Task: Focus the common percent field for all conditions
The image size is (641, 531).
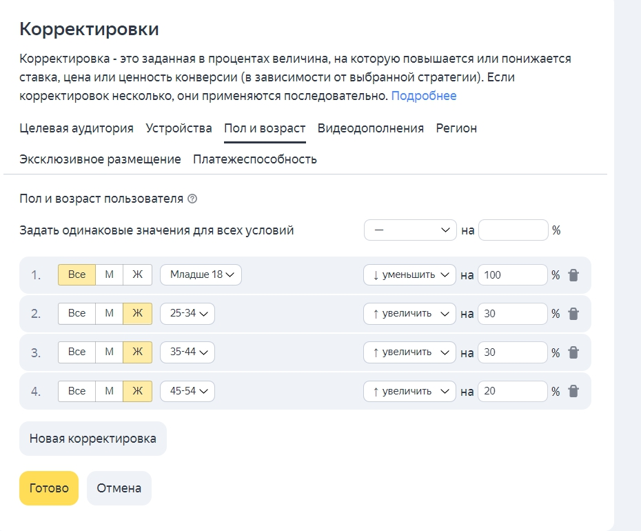Action: (x=513, y=230)
